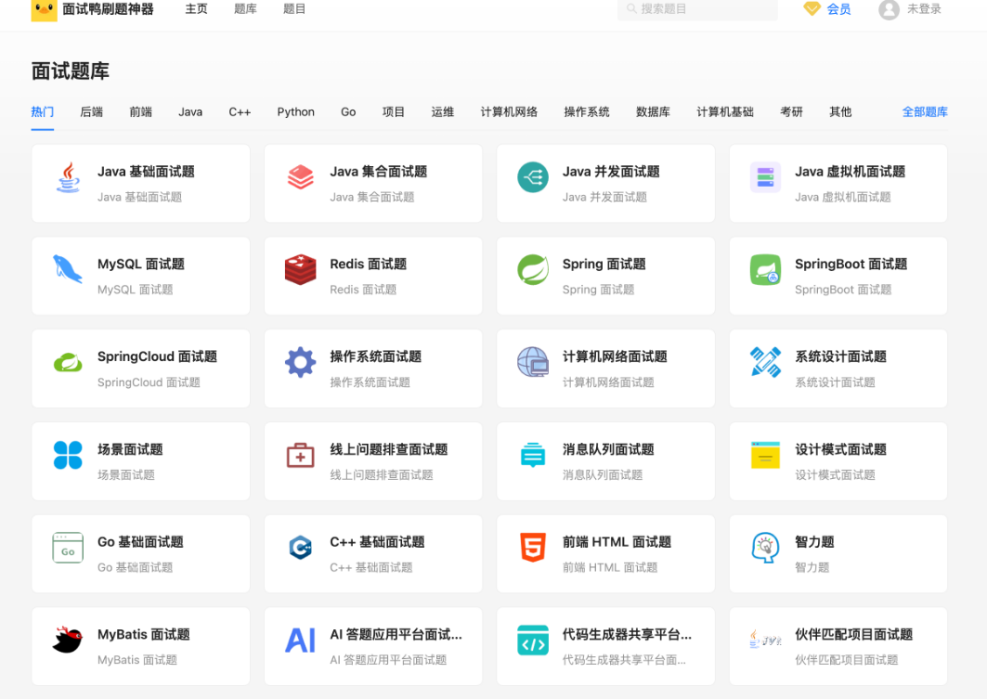Click the grey Spring 面试题 subtitle
The height and width of the screenshot is (699, 987).
click(598, 290)
